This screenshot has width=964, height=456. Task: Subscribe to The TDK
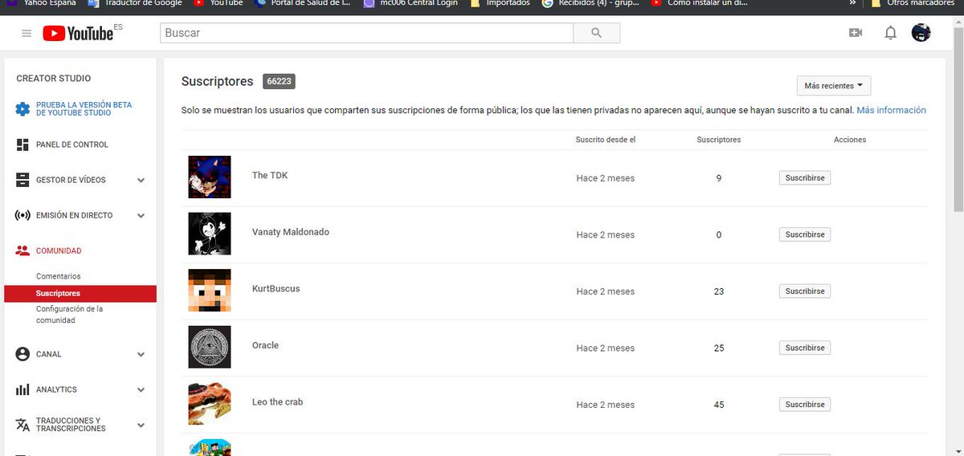coord(805,178)
